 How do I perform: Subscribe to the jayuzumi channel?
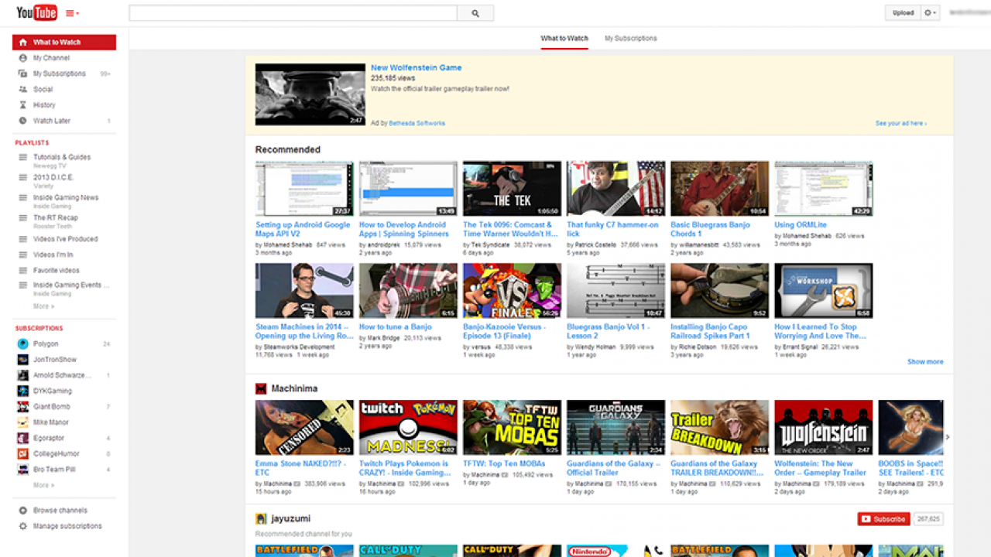point(883,518)
